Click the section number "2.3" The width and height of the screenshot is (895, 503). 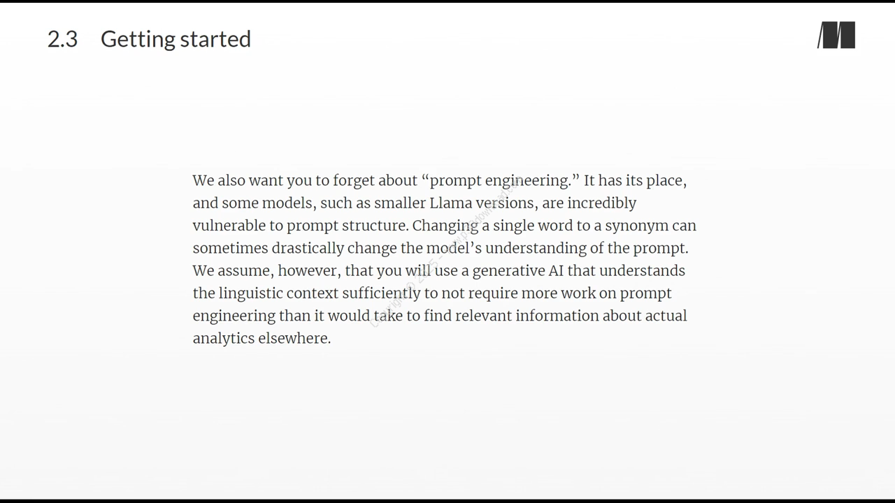pyautogui.click(x=62, y=39)
